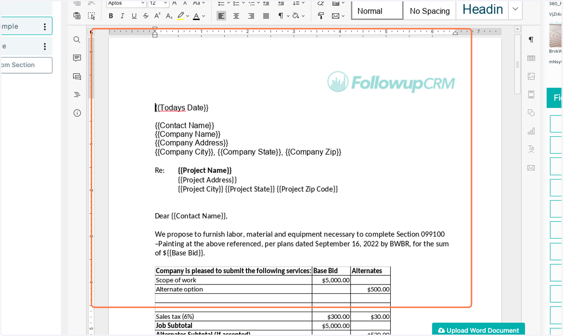Click the paragraph shading bucket icon

tap(296, 16)
